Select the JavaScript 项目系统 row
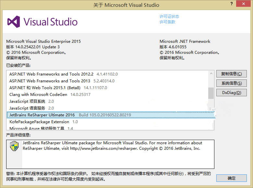253x188 pixels. click(107, 101)
